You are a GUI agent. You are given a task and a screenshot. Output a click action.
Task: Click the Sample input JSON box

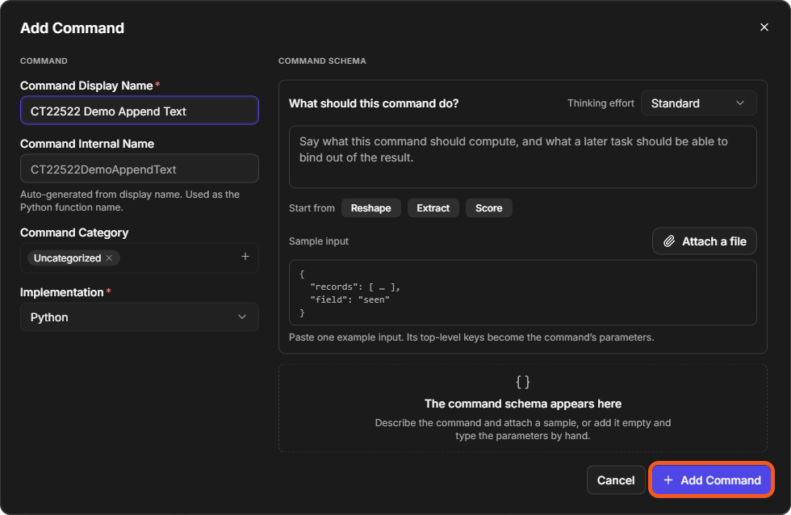coord(523,292)
